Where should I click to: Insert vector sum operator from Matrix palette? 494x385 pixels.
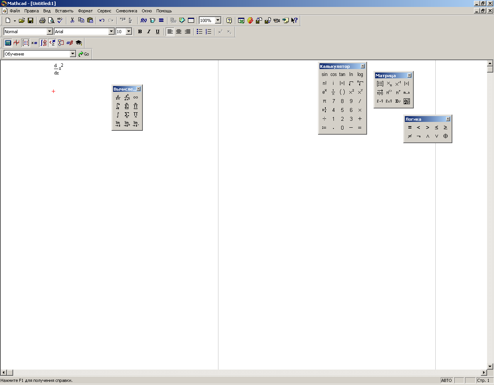pos(398,101)
